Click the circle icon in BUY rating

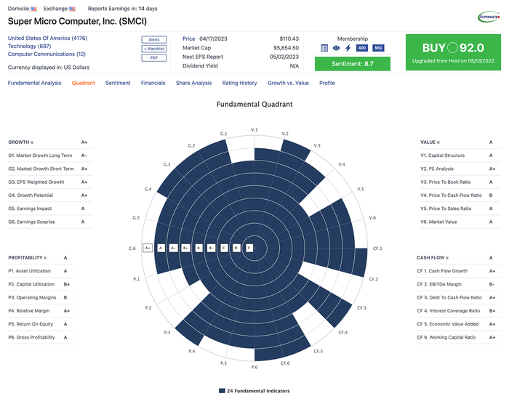tap(453, 48)
